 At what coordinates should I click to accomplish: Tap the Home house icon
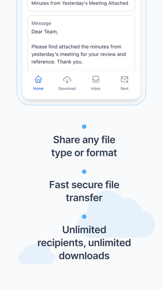38,79
